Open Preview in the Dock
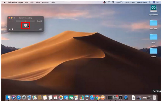This screenshot has height=102, width=162. [29, 97]
